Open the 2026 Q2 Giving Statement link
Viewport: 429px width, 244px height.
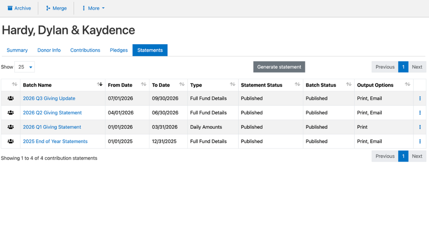(52, 112)
